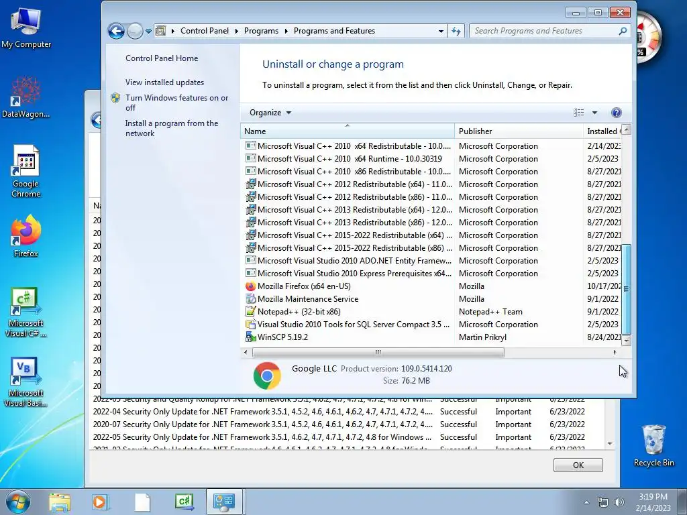This screenshot has width=687, height=515.
Task: Click the Notepad++ program icon
Action: (x=251, y=311)
